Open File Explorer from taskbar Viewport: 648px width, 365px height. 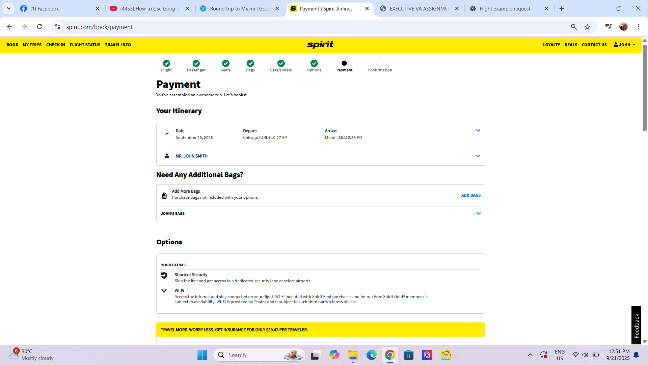pyautogui.click(x=353, y=355)
